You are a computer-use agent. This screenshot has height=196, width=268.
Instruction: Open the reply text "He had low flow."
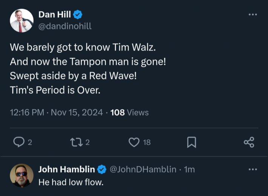pyautogui.click(x=71, y=182)
